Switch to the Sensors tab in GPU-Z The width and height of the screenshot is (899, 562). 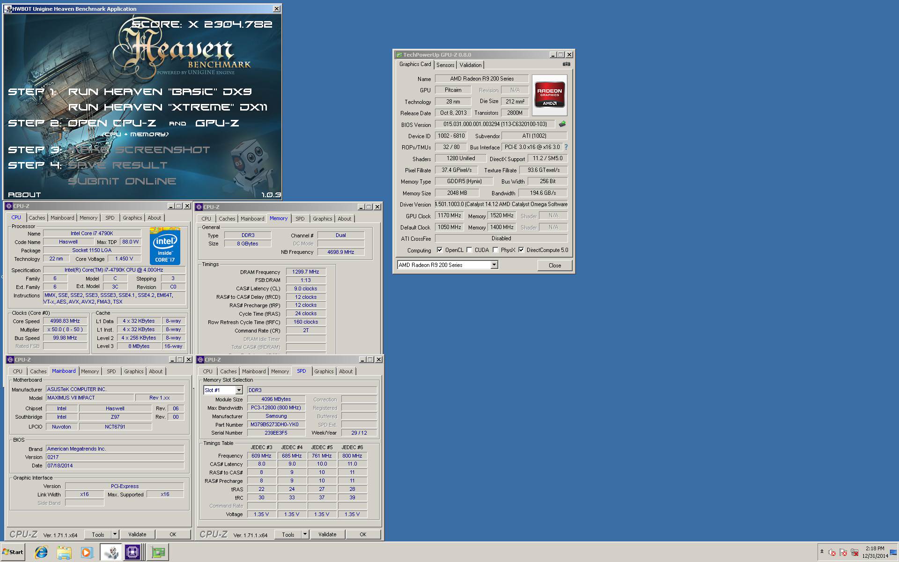click(445, 65)
